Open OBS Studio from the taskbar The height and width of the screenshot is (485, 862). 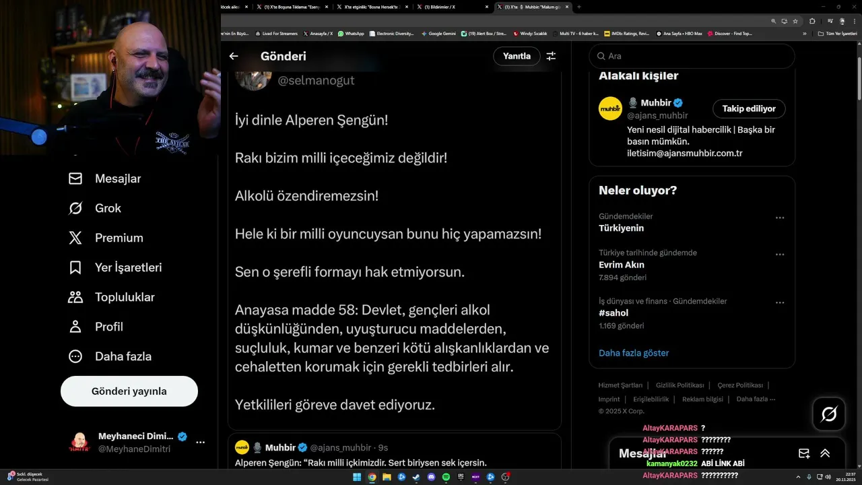[x=505, y=477]
